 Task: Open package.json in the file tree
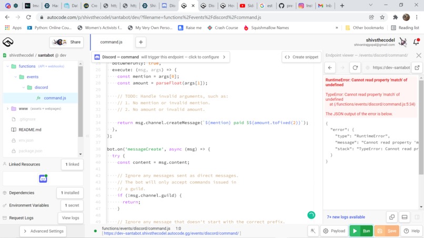(x=31, y=151)
